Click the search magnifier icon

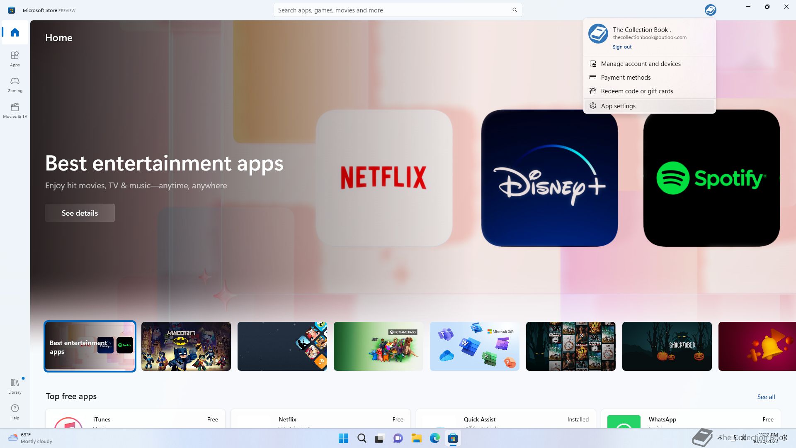pyautogui.click(x=514, y=10)
